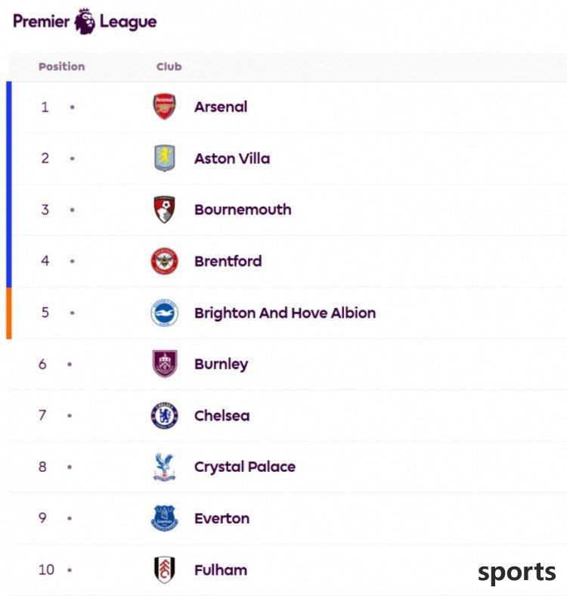Viewport: 567px width, 596px height.
Task: Click the Premier League lion logo
Action: click(85, 21)
